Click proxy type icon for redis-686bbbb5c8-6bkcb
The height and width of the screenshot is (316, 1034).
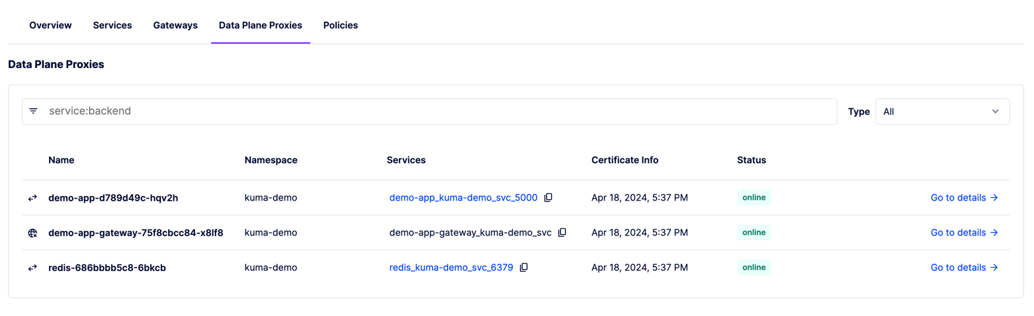coord(33,268)
